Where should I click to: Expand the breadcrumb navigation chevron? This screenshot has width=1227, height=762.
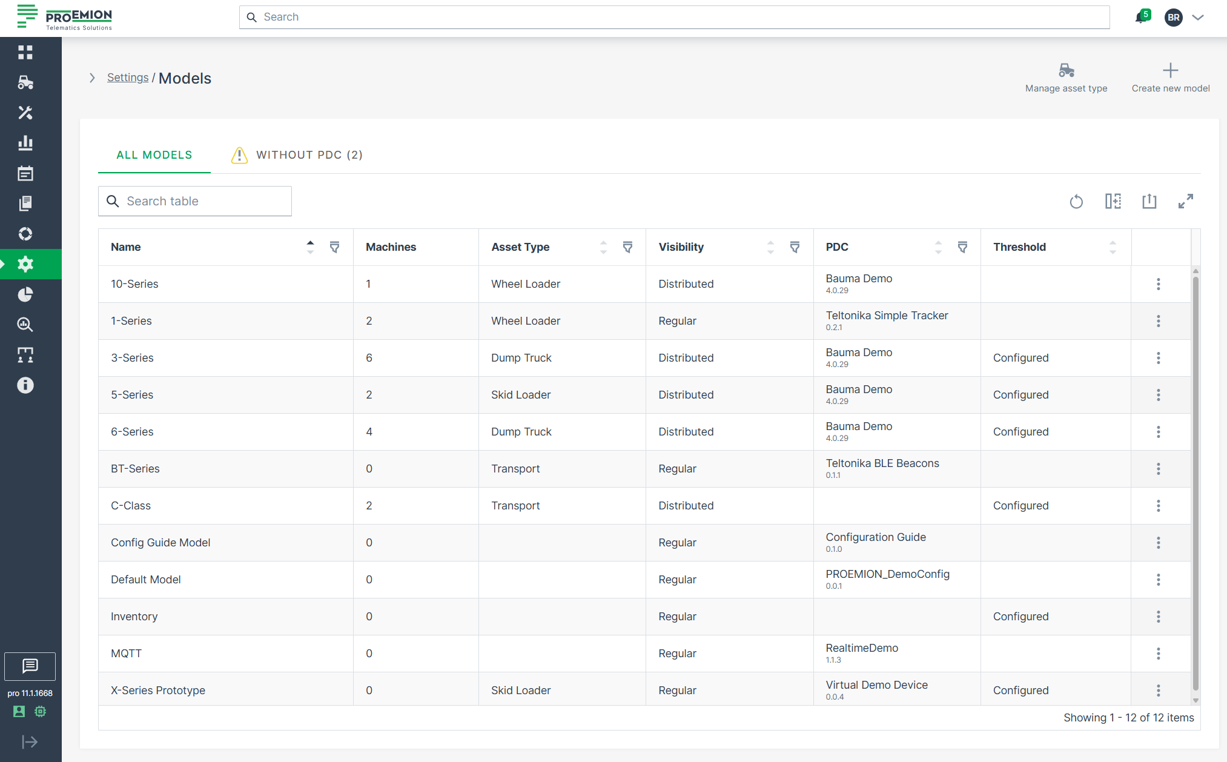tap(92, 78)
